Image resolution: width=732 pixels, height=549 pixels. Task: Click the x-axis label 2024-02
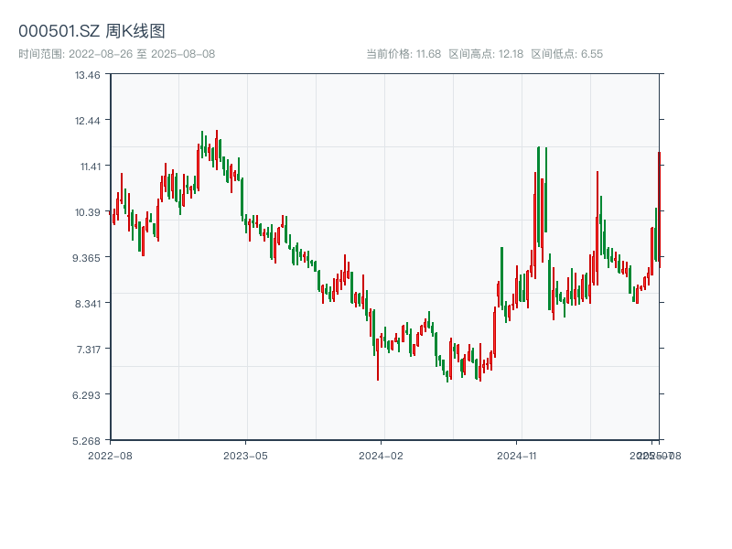pyautogui.click(x=381, y=456)
